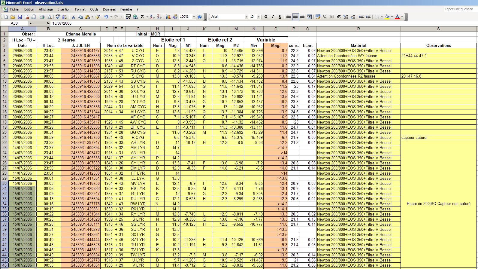The height and width of the screenshot is (269, 478).
Task: Apply the red font color
Action: 397,17
